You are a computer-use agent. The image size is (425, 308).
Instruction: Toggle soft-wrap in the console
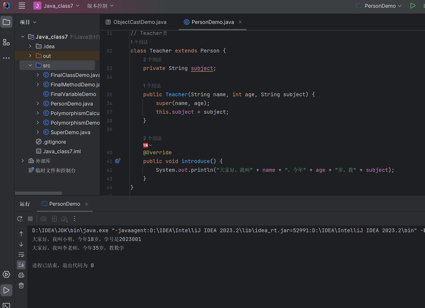(x=21, y=255)
